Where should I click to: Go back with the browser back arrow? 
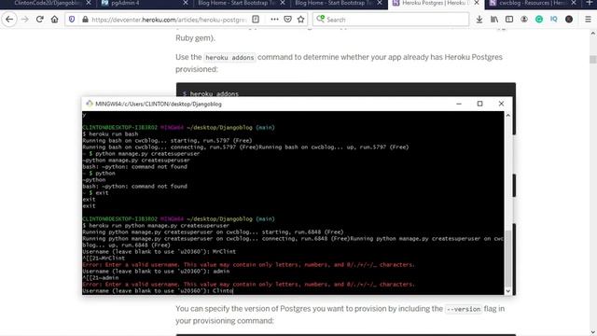point(9,19)
